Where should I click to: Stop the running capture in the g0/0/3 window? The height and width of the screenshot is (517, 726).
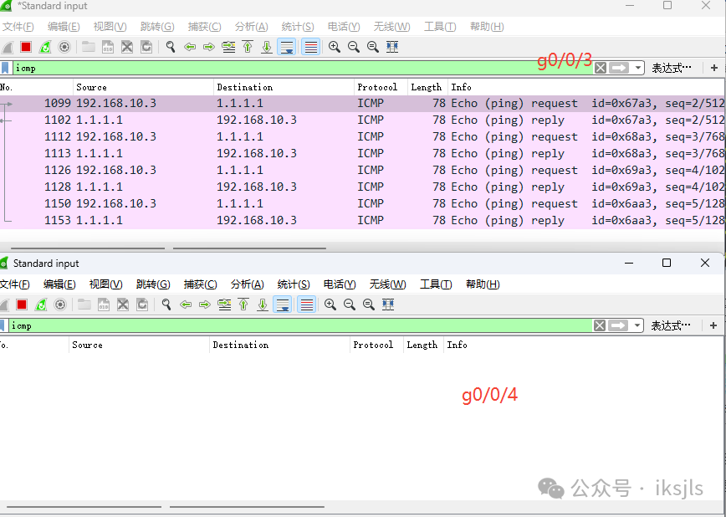(x=26, y=47)
